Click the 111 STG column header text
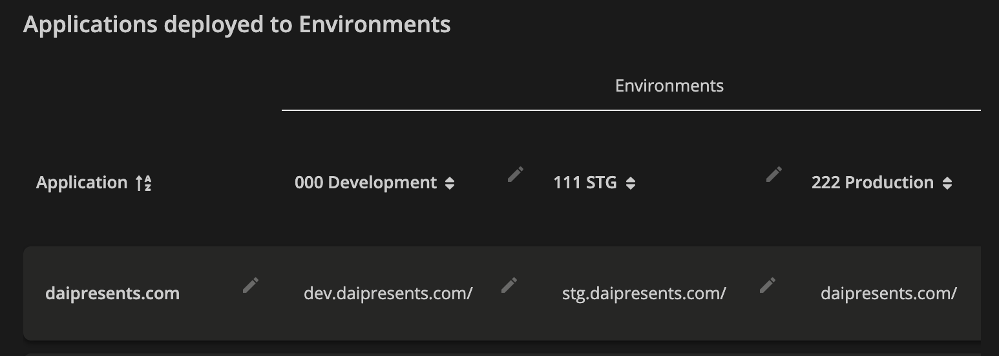The image size is (999, 356). (x=585, y=183)
